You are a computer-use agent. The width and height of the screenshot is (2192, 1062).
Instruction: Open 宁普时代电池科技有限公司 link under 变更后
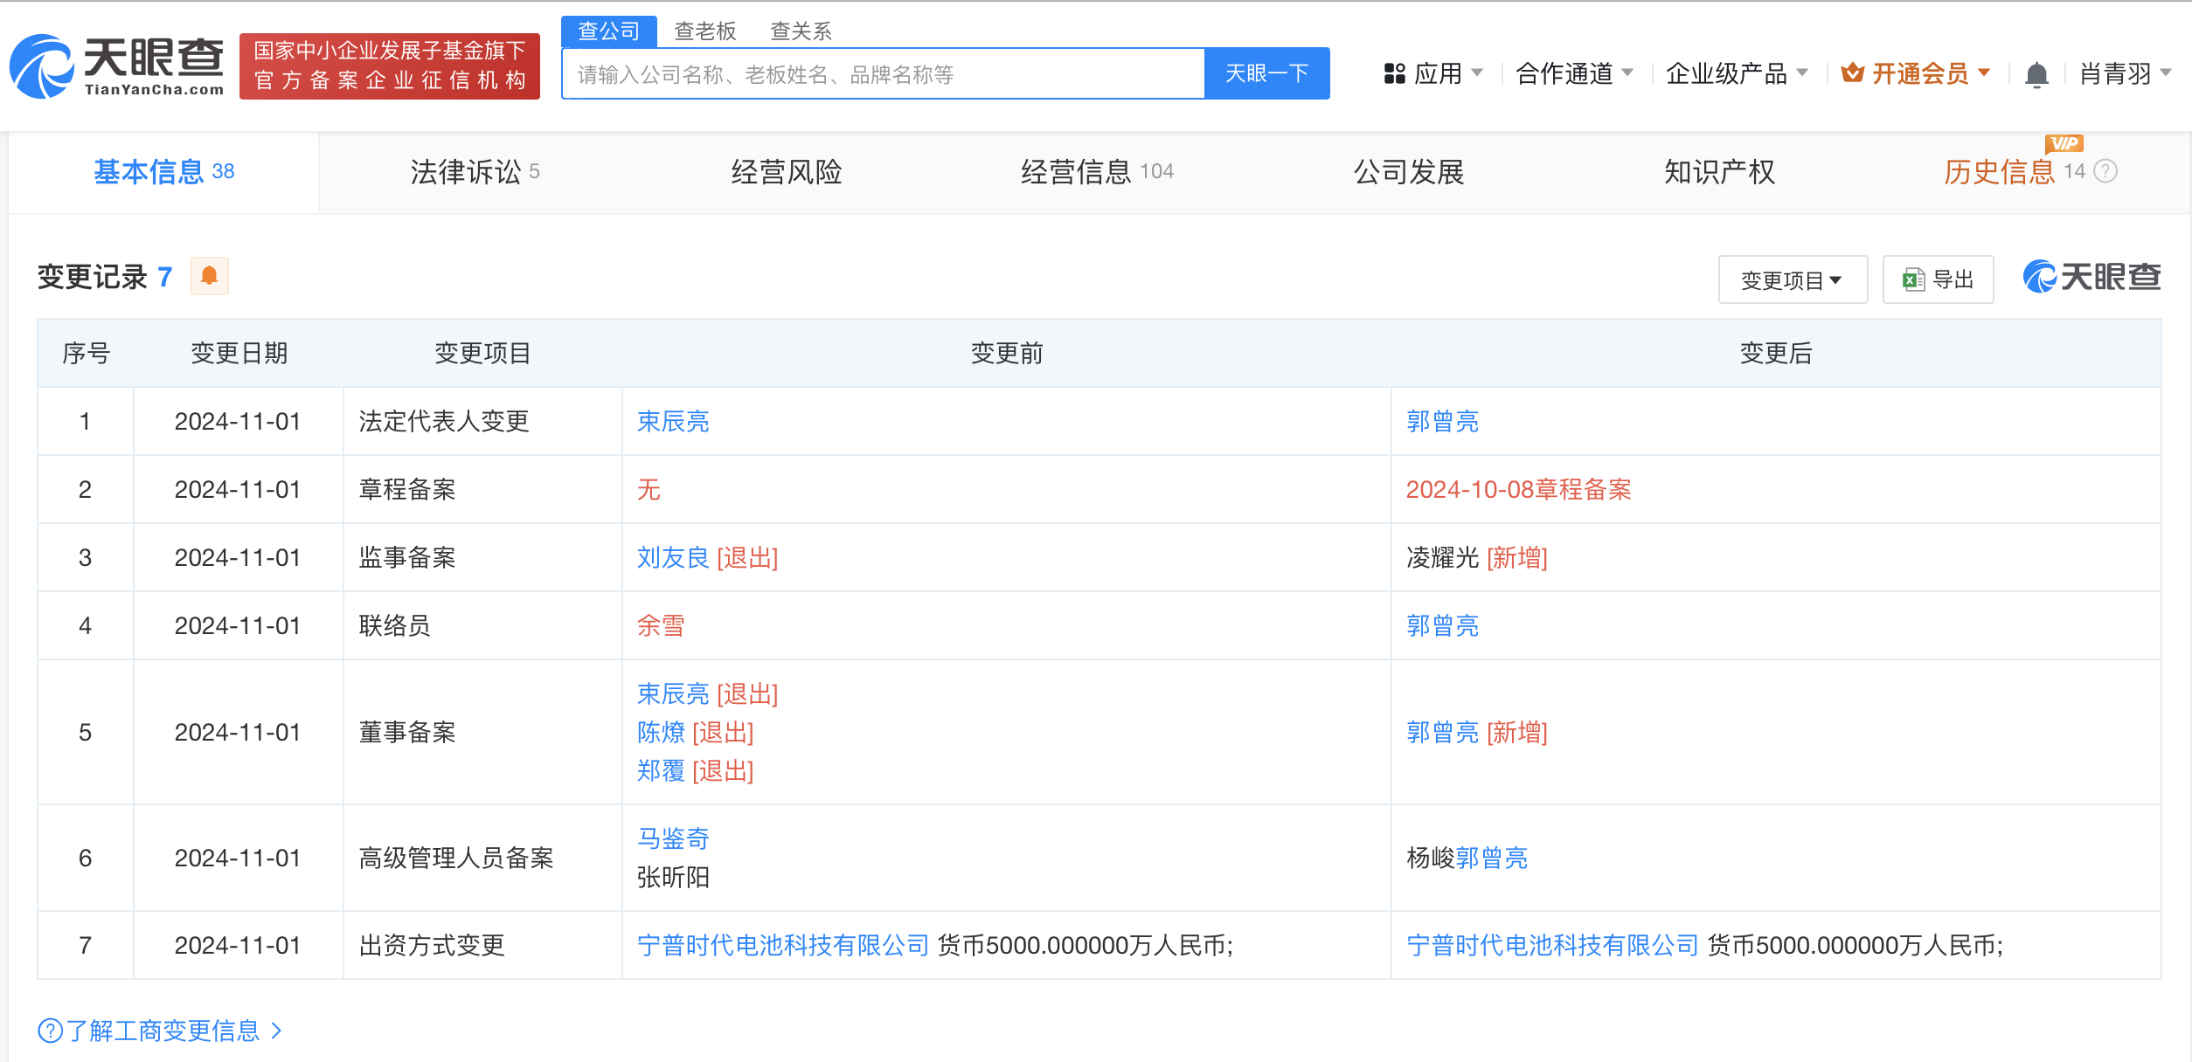click(1552, 945)
